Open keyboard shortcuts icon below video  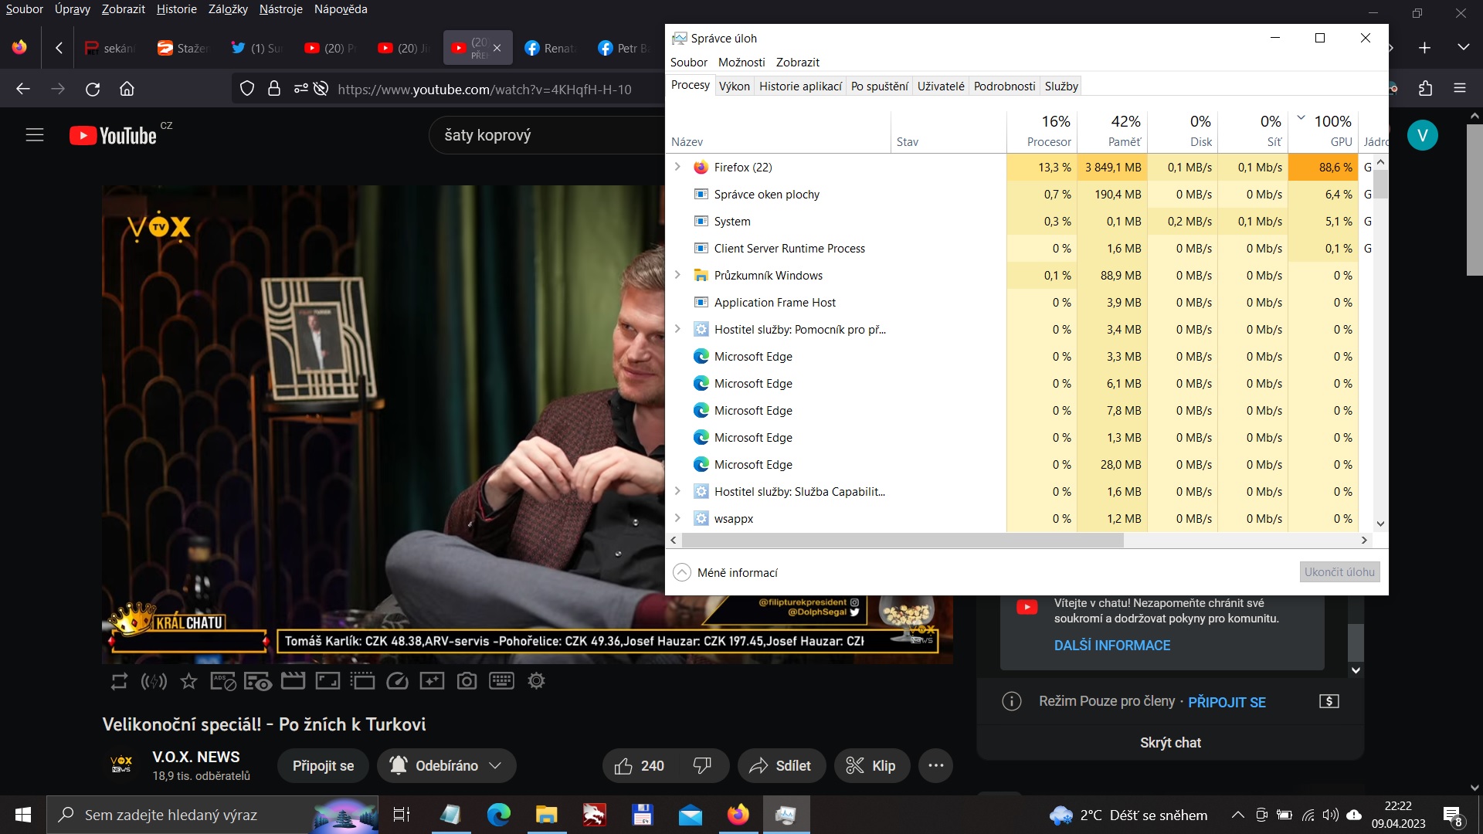501,681
